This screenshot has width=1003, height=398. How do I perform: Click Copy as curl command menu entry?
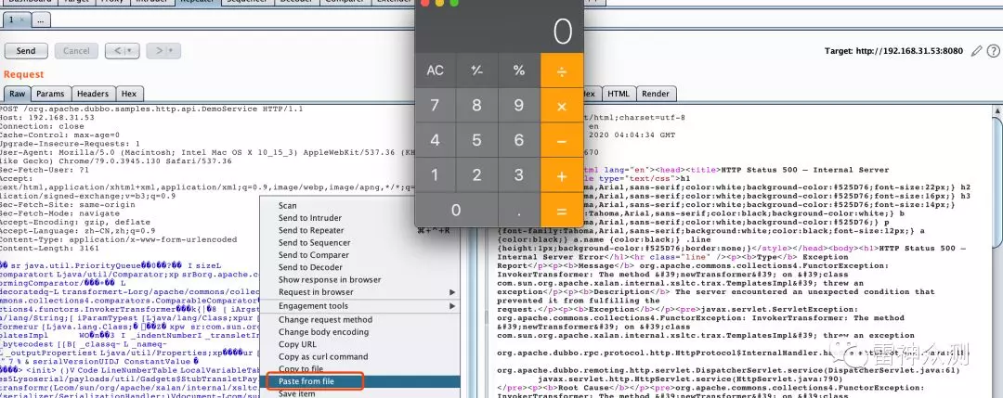pyautogui.click(x=322, y=356)
